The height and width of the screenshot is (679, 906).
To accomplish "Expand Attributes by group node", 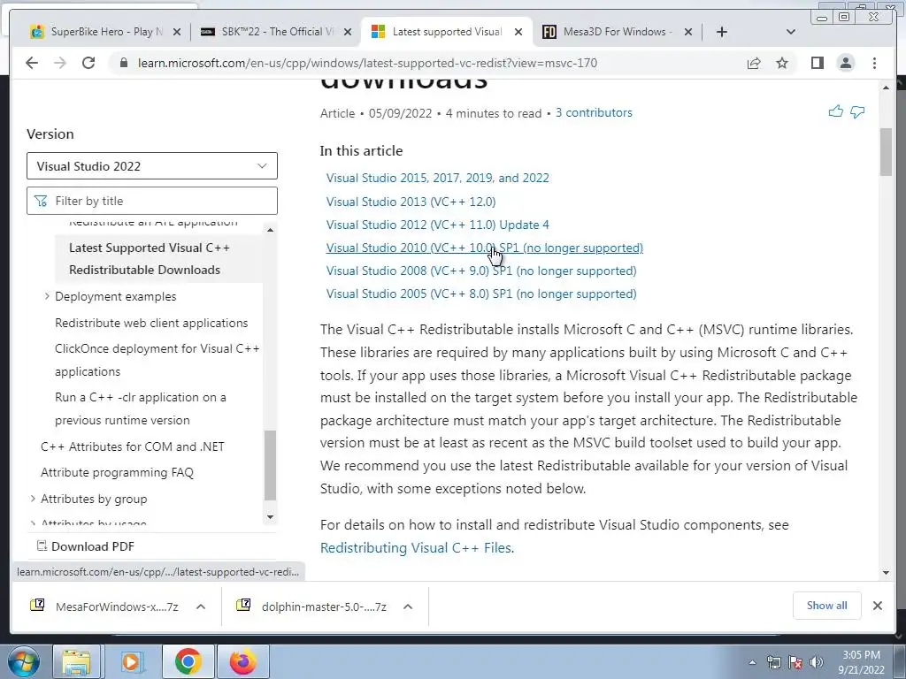I will [x=33, y=499].
